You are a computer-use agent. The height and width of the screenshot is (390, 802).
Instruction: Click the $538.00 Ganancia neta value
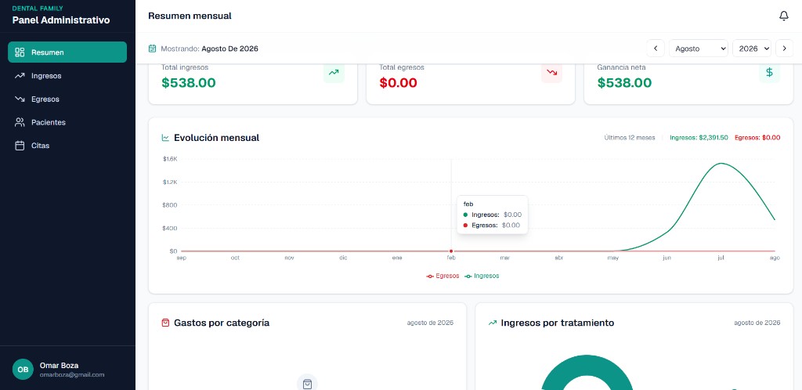coord(624,83)
